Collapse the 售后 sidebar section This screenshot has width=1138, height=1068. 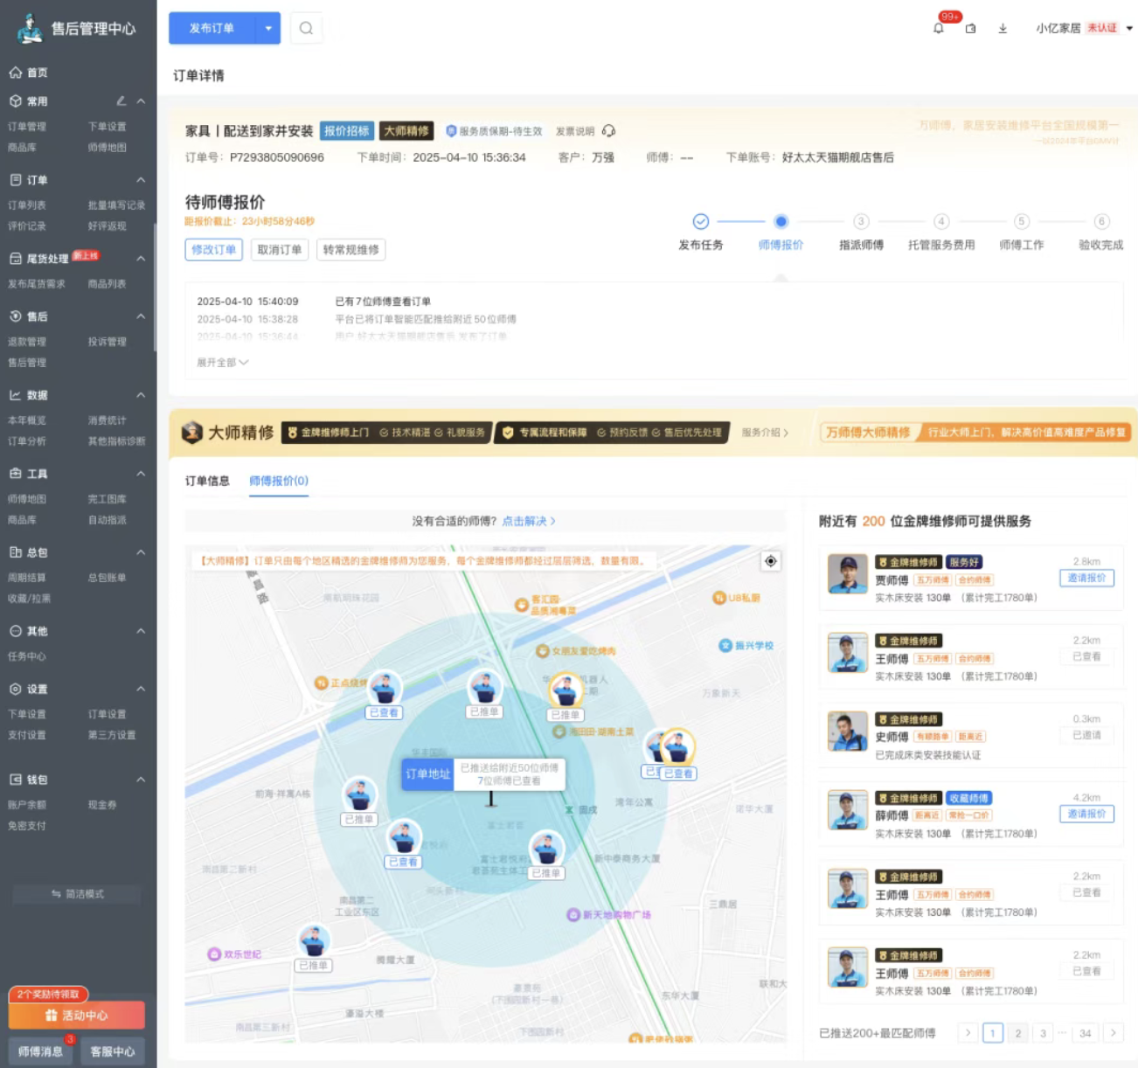141,316
